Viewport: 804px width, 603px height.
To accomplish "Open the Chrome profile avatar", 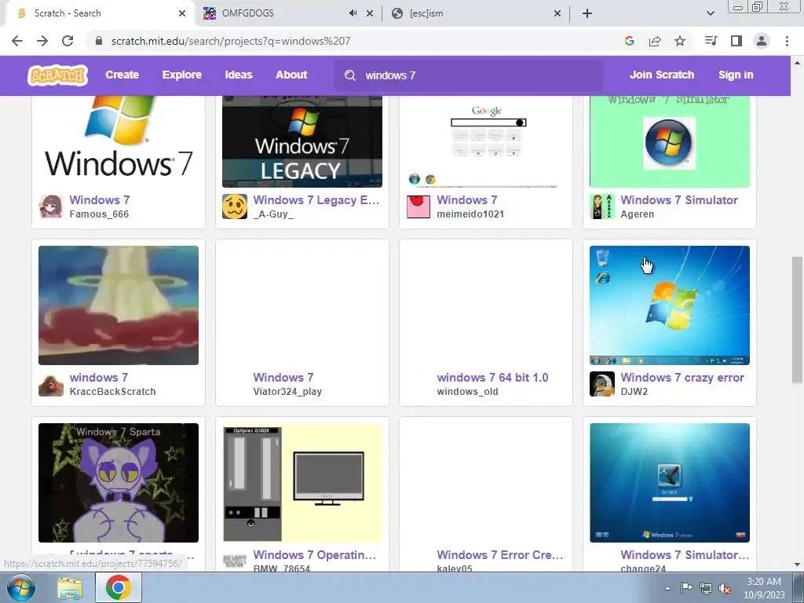I will [x=762, y=41].
